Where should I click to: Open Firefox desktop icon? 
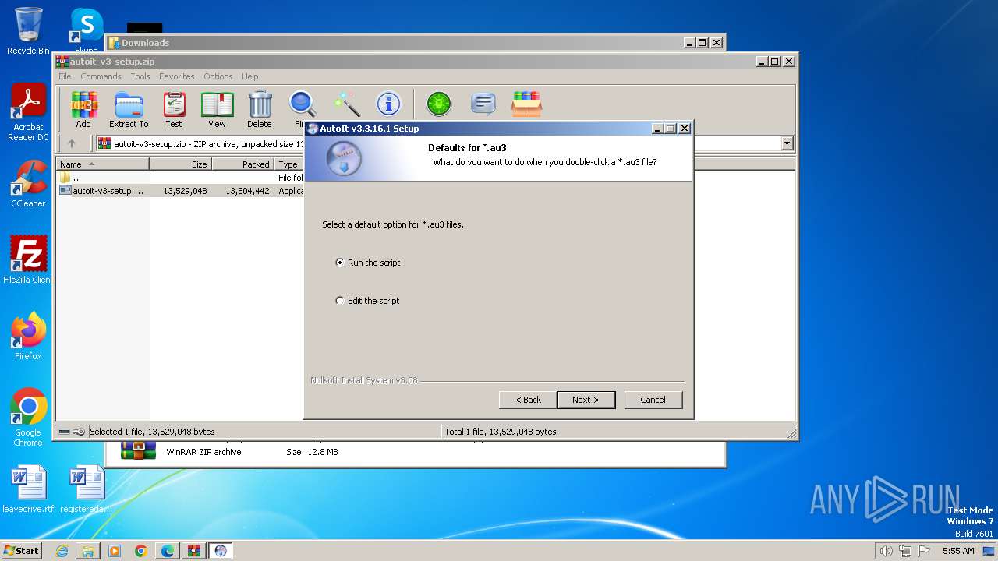click(x=28, y=336)
